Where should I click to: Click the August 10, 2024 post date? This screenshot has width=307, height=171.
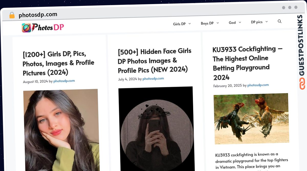(x=35, y=82)
